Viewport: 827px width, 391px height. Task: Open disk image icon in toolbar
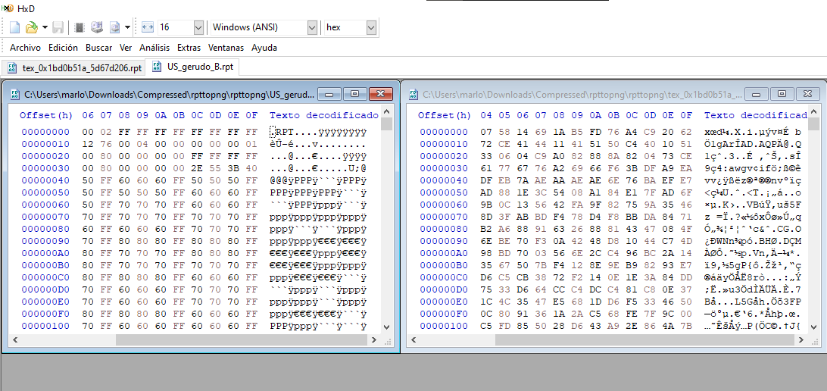(x=114, y=27)
